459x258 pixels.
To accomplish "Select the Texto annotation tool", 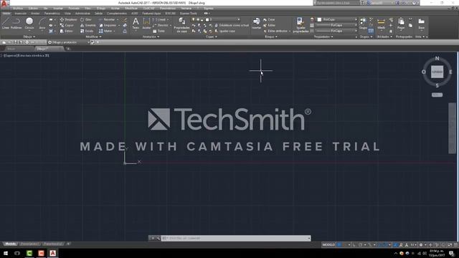I will coord(136,23).
